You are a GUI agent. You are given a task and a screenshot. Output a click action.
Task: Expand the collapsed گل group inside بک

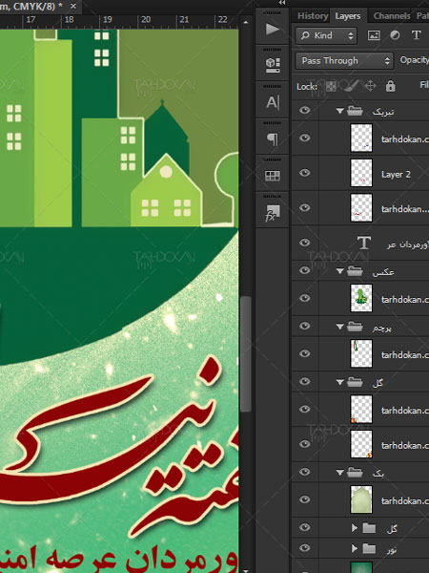point(355,528)
